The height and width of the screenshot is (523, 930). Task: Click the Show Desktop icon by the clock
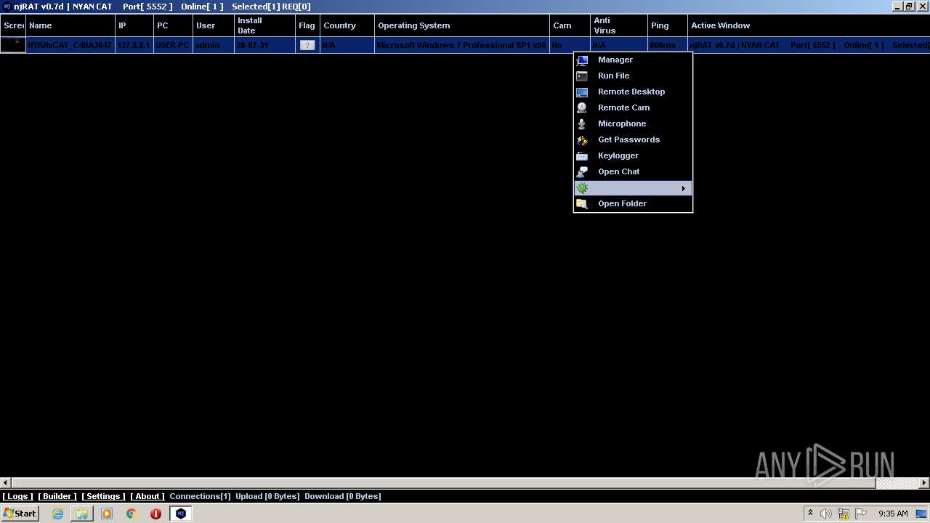tap(922, 514)
